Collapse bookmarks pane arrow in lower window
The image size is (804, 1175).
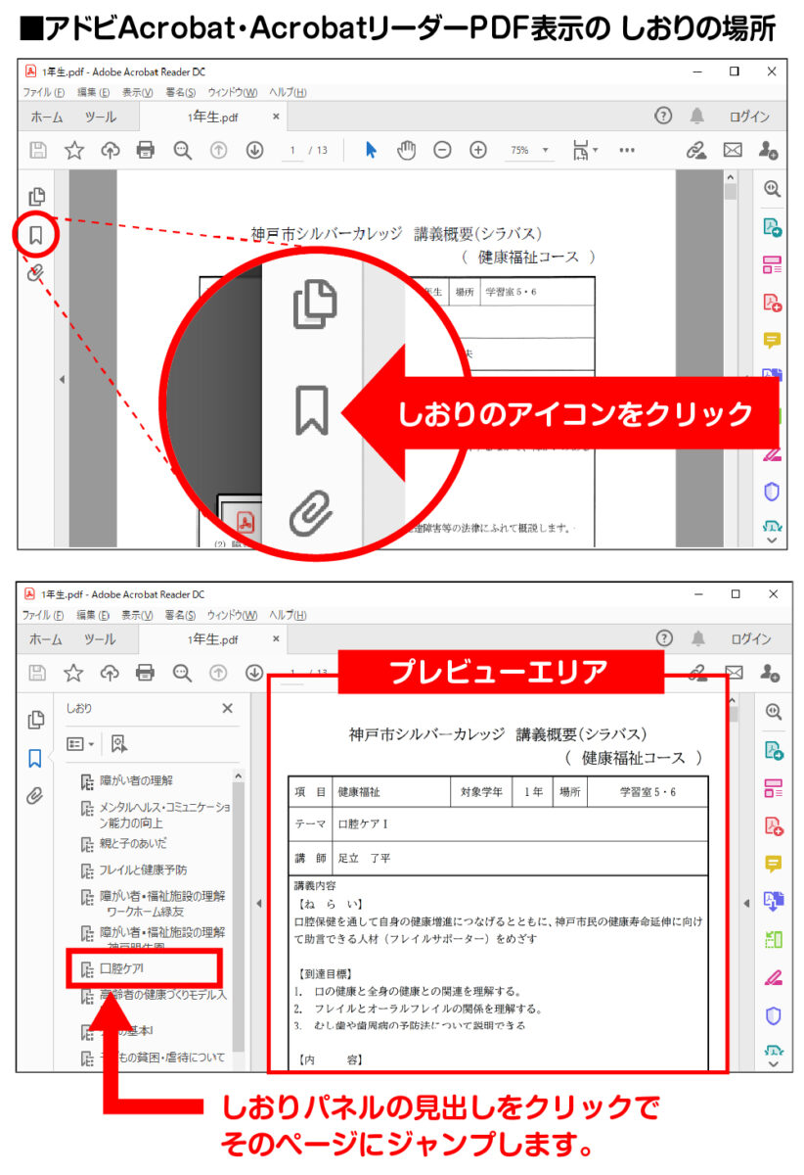pos(257,903)
